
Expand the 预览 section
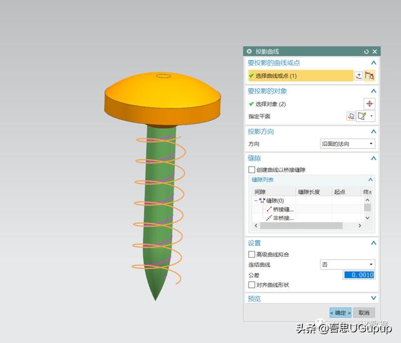pyautogui.click(x=373, y=298)
